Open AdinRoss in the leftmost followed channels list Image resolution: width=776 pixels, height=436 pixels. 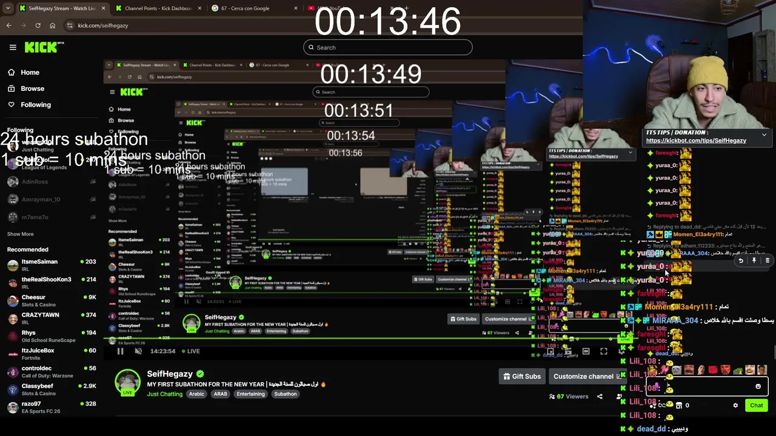click(x=52, y=182)
